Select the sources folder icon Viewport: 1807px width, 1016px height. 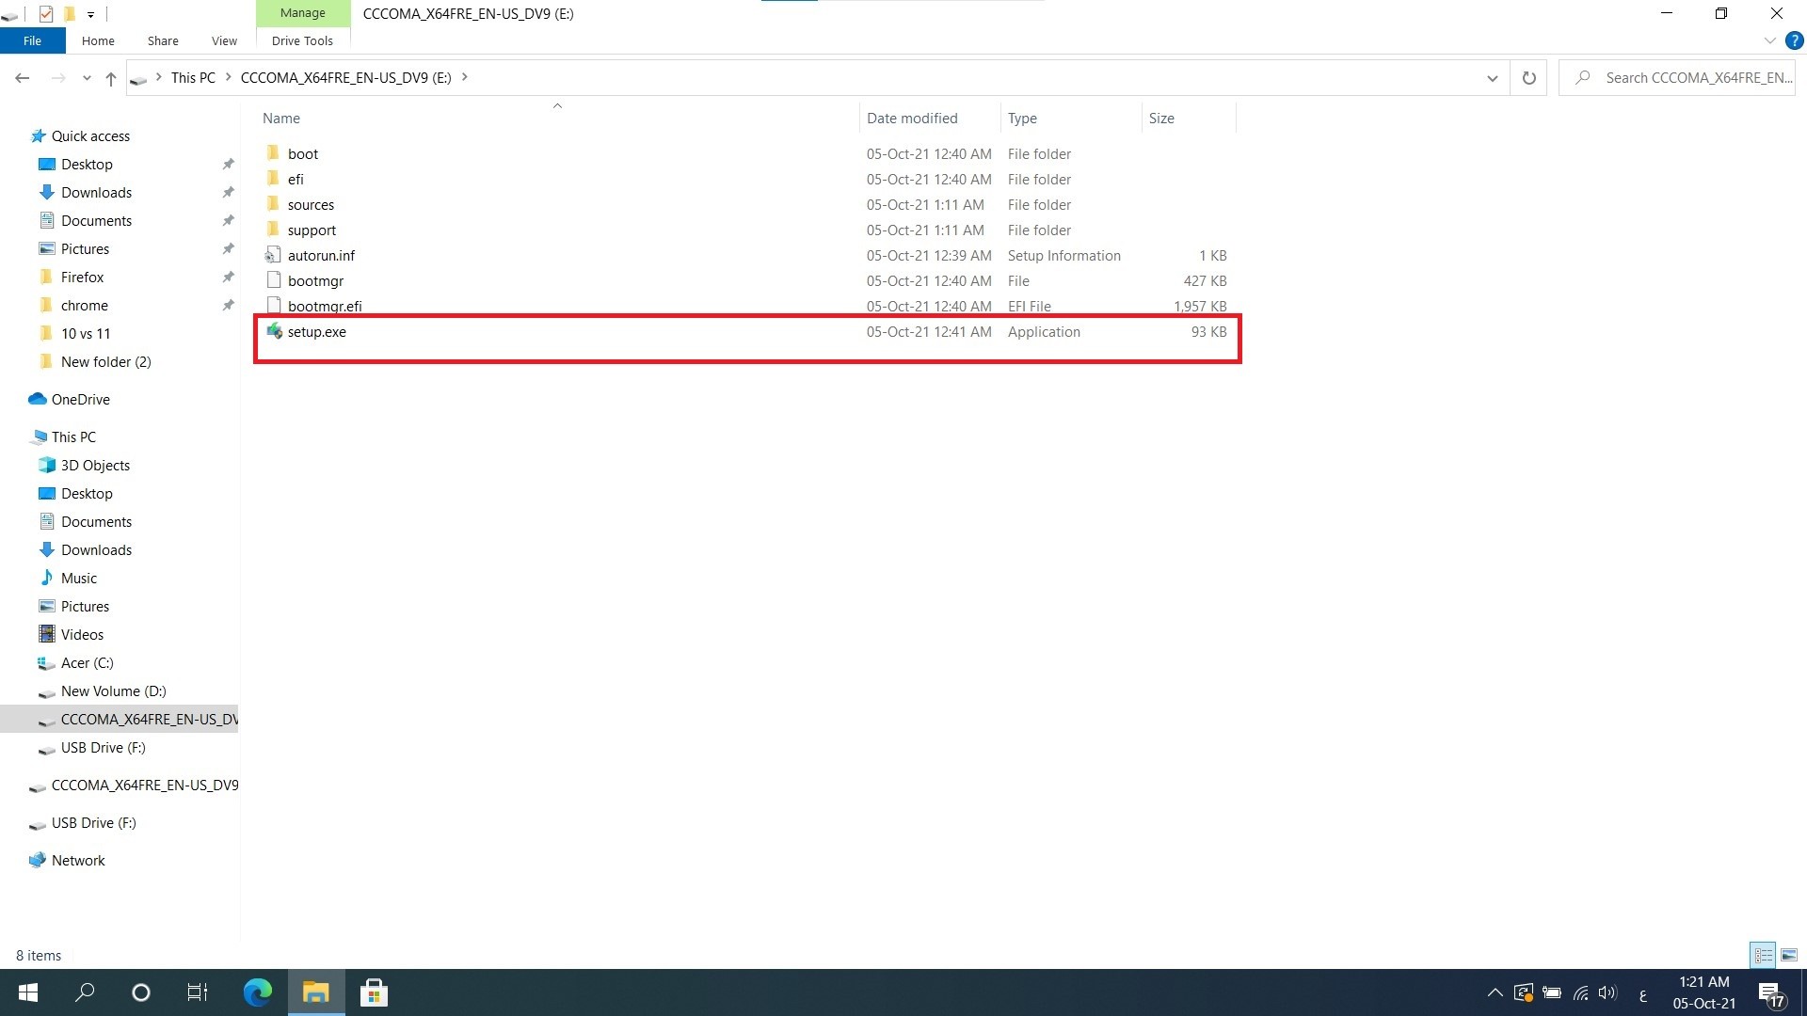coord(273,204)
